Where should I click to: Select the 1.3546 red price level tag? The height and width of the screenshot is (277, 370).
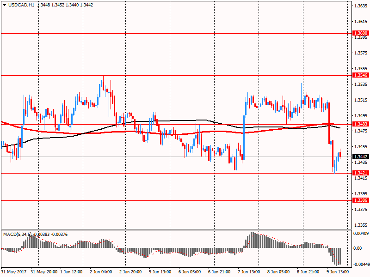[x=361, y=75]
